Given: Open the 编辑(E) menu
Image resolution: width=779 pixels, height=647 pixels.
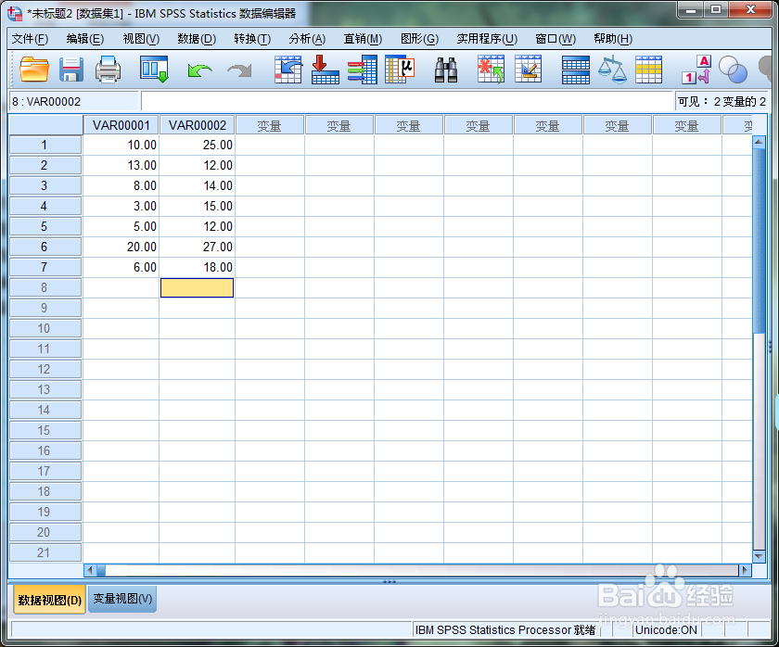Looking at the screenshot, I should point(85,39).
